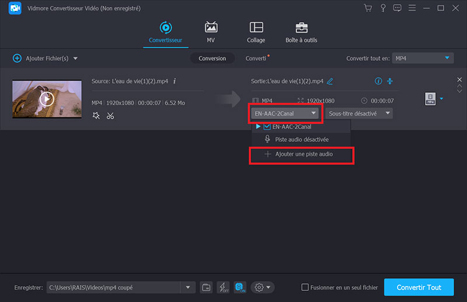The image size is (467, 302).
Task: Click the source file info icon
Action: pos(175,81)
